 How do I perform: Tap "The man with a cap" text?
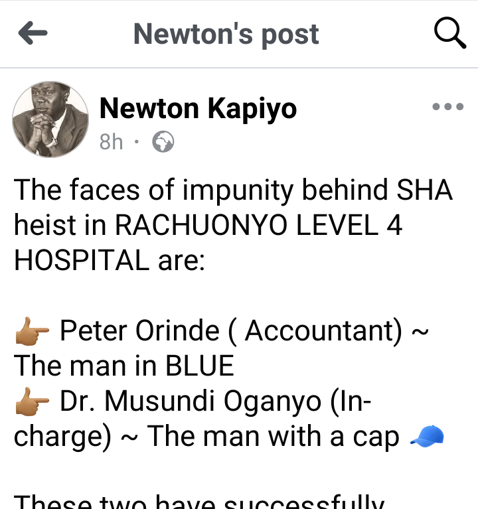[x=274, y=437]
